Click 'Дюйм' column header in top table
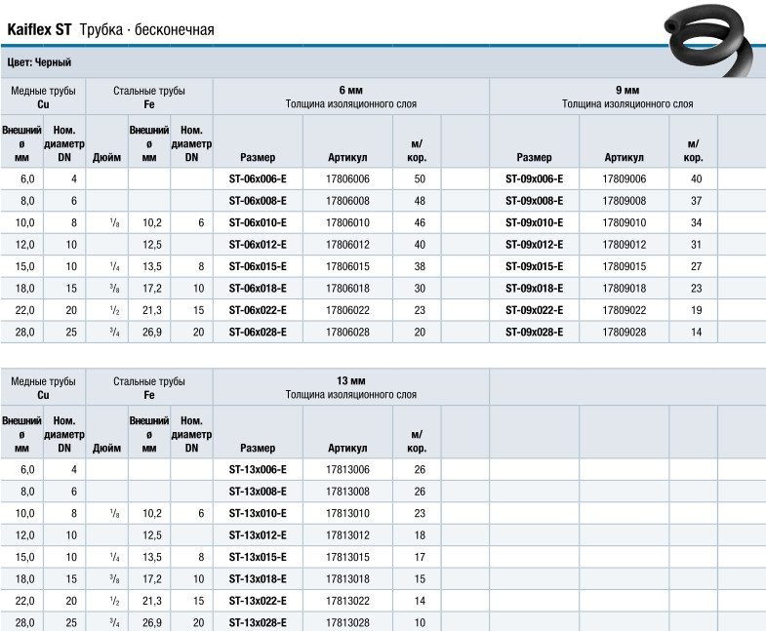The width and height of the screenshot is (766, 631). [x=107, y=158]
